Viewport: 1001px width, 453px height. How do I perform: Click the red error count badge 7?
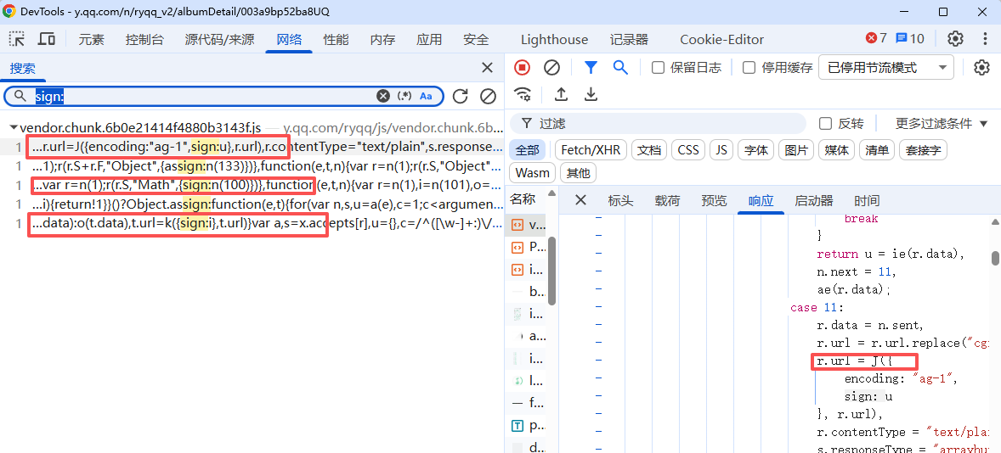(876, 38)
